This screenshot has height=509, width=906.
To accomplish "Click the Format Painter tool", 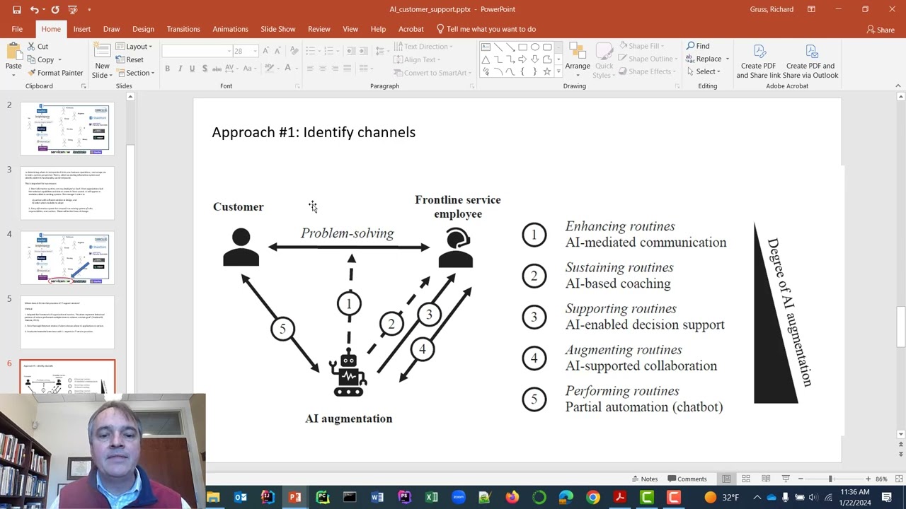I will coord(55,73).
